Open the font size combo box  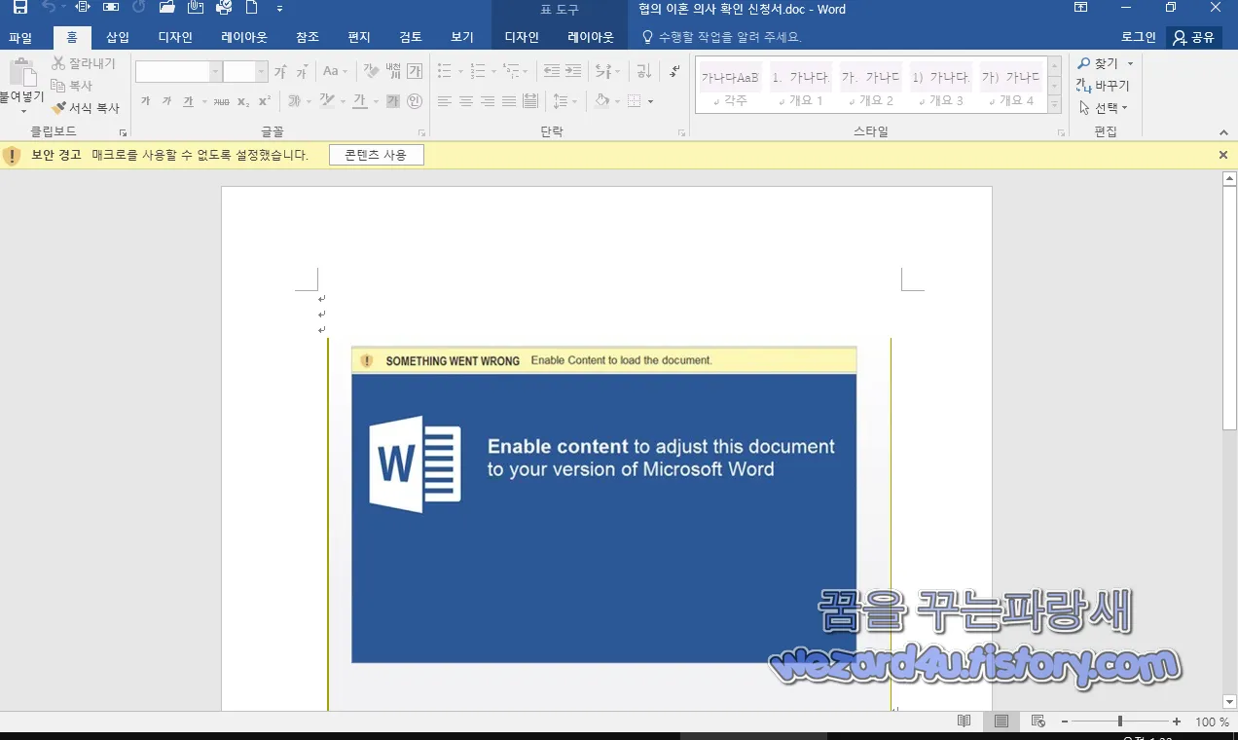pos(245,72)
